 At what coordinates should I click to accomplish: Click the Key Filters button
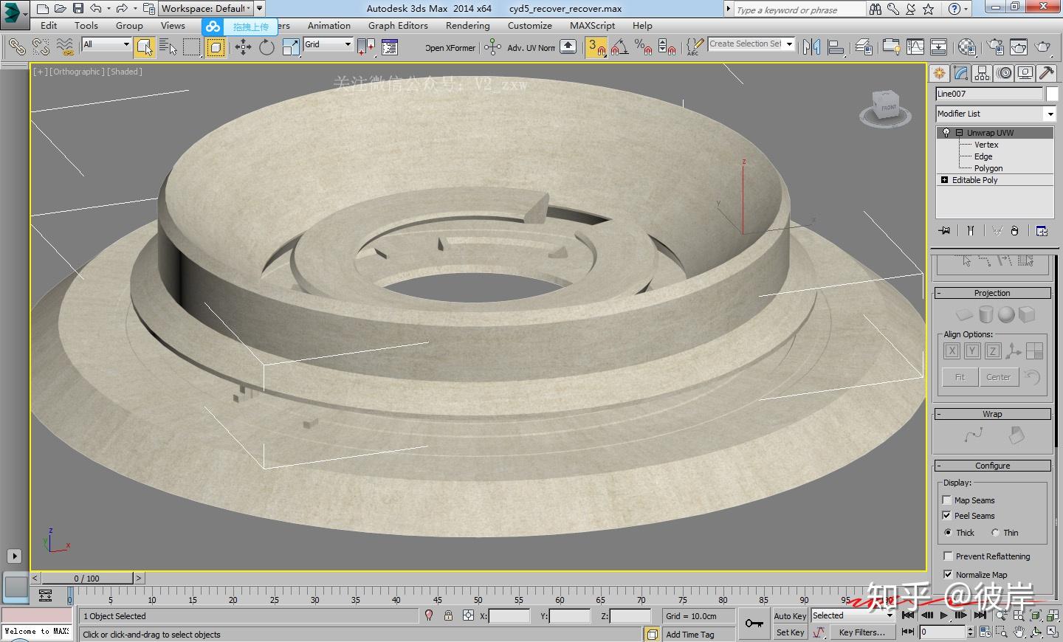(861, 632)
